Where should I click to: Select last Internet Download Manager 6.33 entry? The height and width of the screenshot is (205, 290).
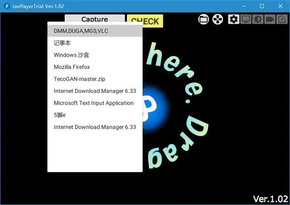coord(95,127)
